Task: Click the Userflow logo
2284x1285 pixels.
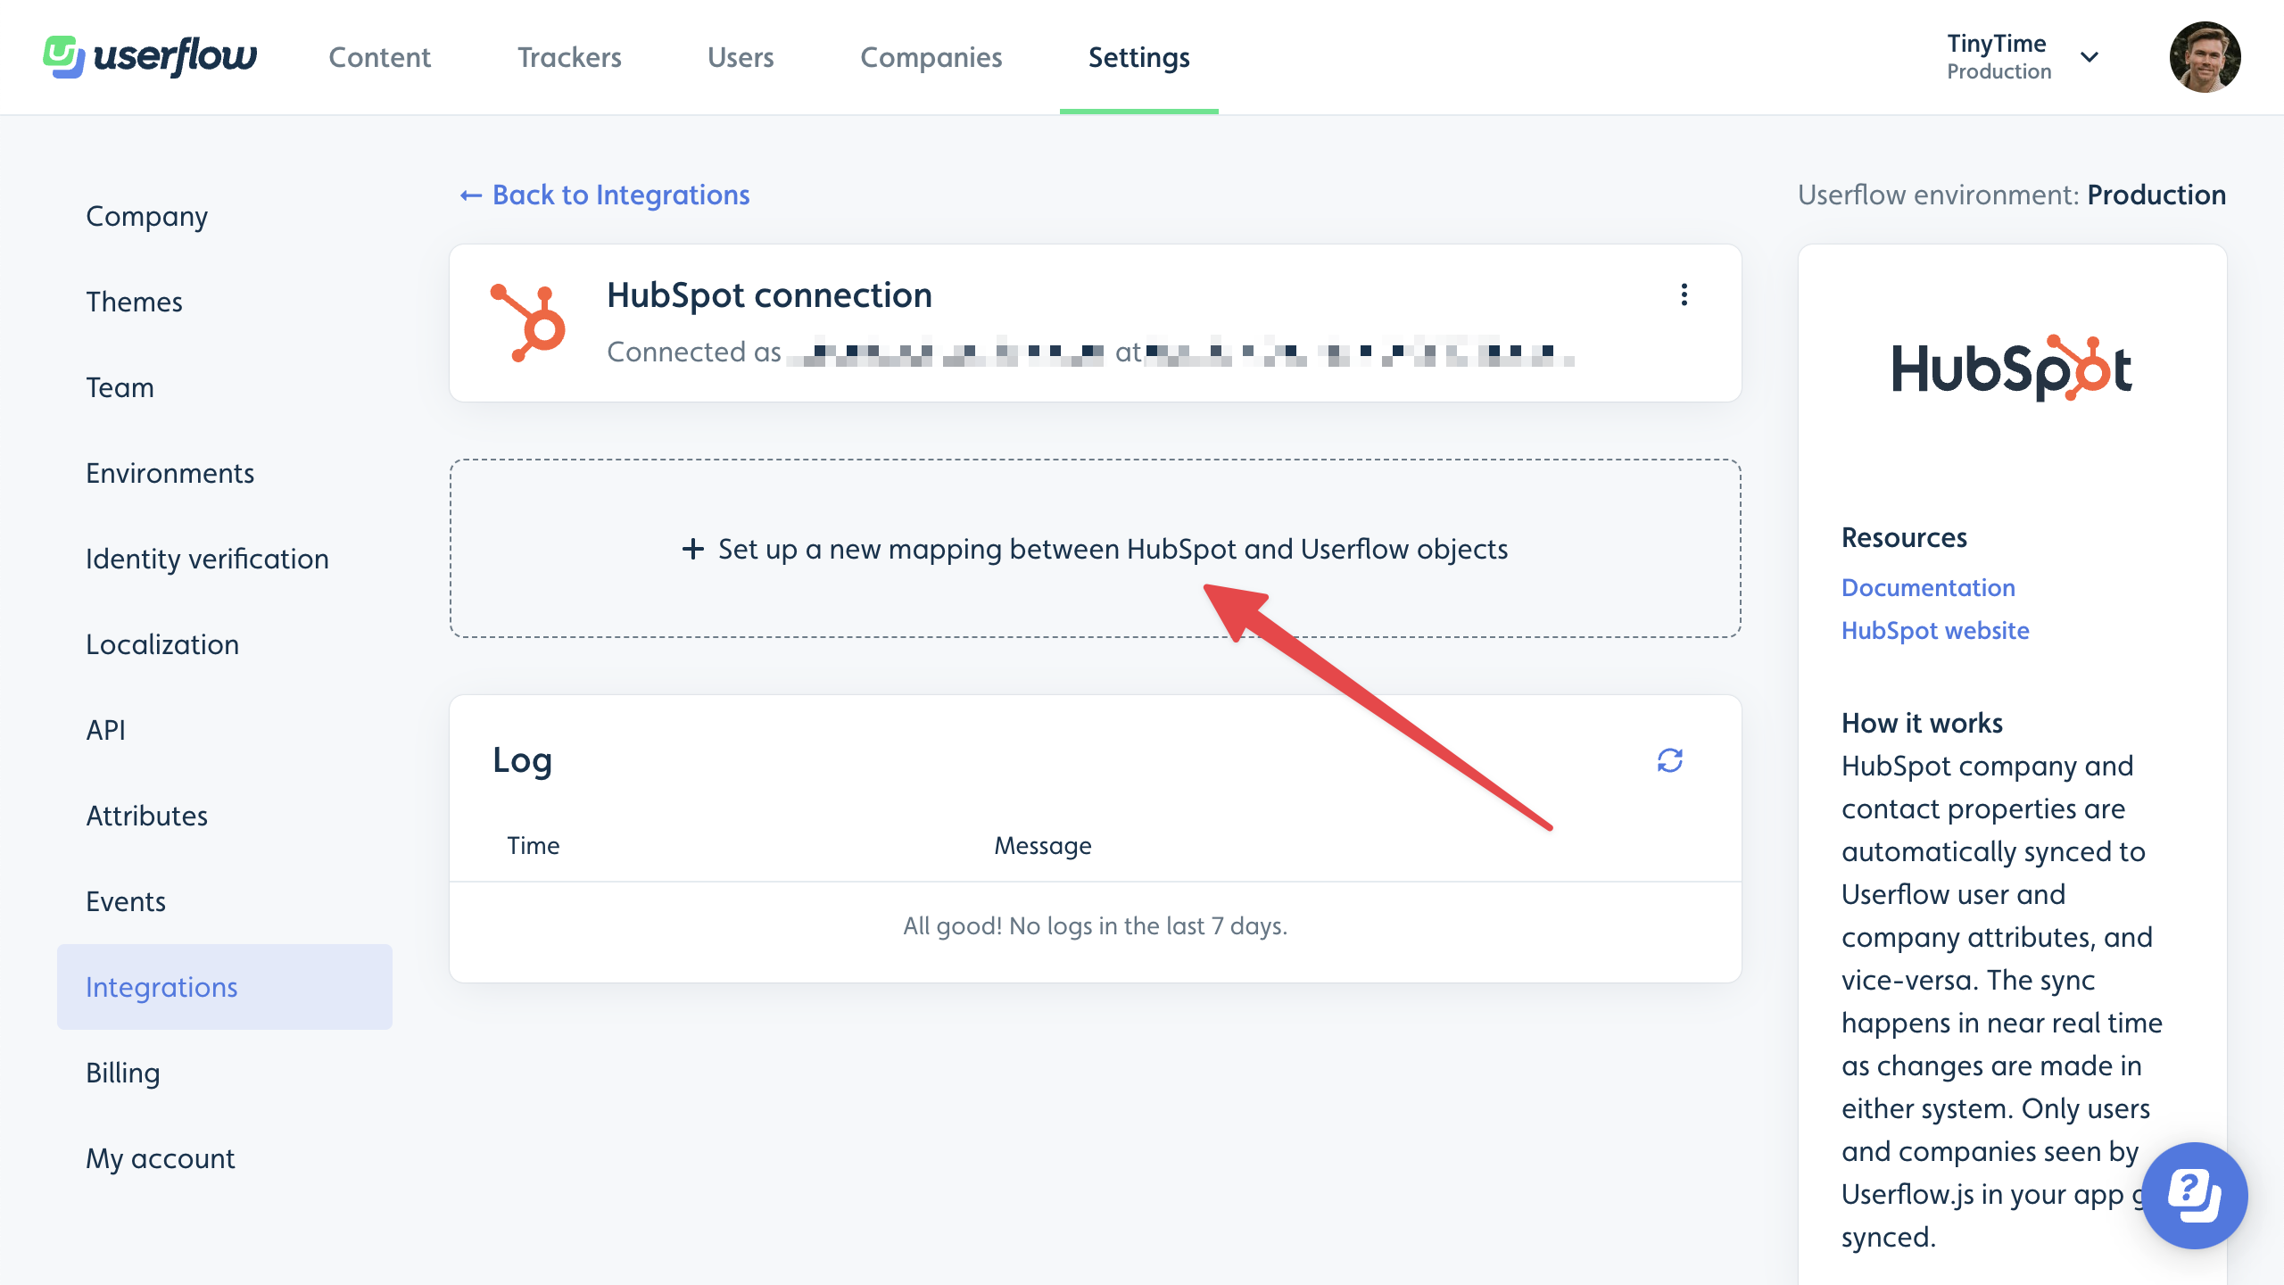Action: click(150, 57)
